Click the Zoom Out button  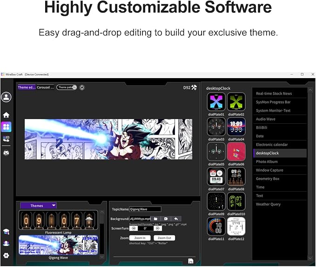tap(164, 238)
